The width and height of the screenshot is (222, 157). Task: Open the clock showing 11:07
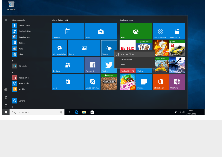191,112
